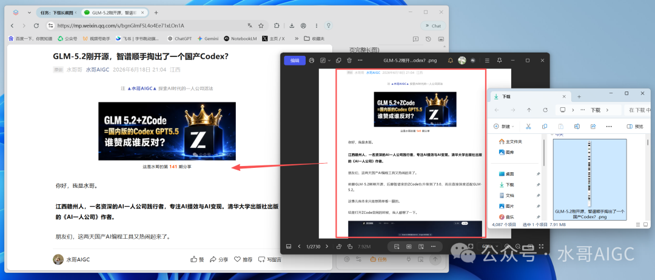
Task: Close the 下载 tab in File Explorer
Action: pos(563,96)
